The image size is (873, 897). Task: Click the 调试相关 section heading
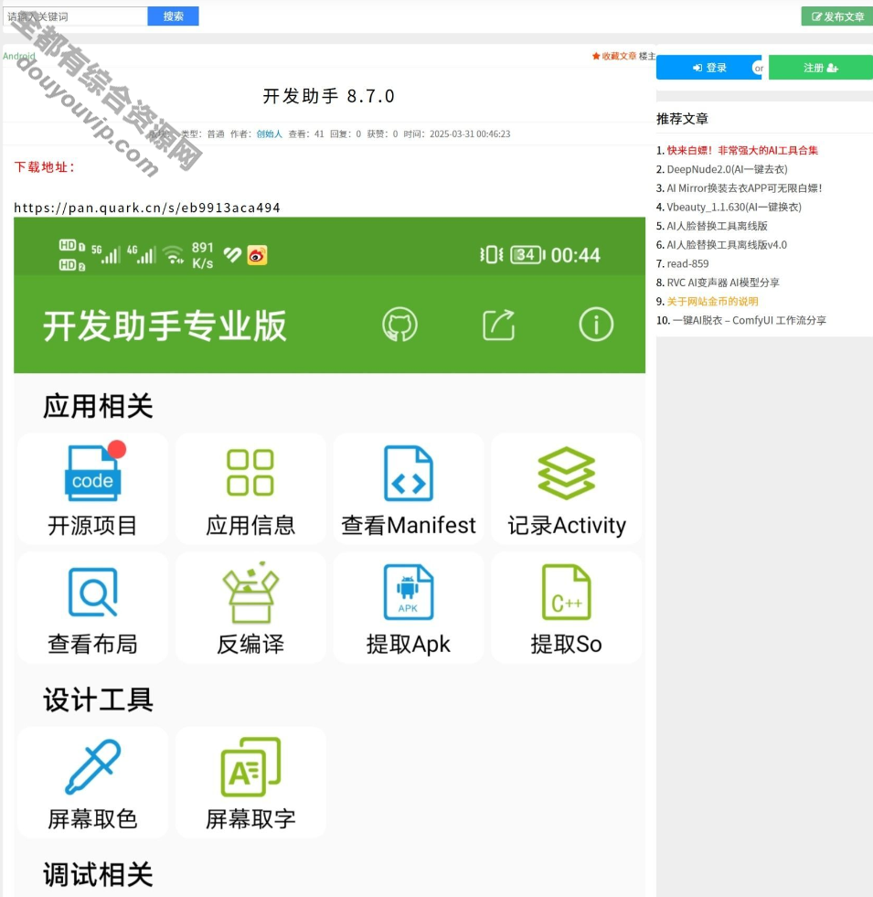98,875
